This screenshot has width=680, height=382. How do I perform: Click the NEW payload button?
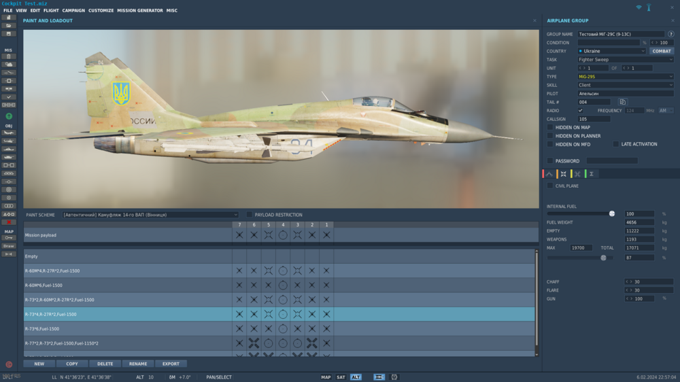click(x=39, y=364)
